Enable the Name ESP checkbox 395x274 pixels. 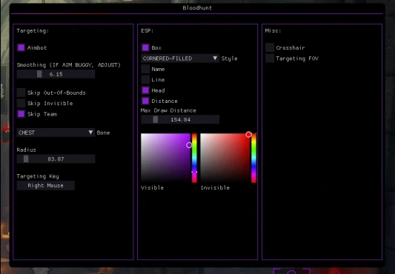[145, 69]
